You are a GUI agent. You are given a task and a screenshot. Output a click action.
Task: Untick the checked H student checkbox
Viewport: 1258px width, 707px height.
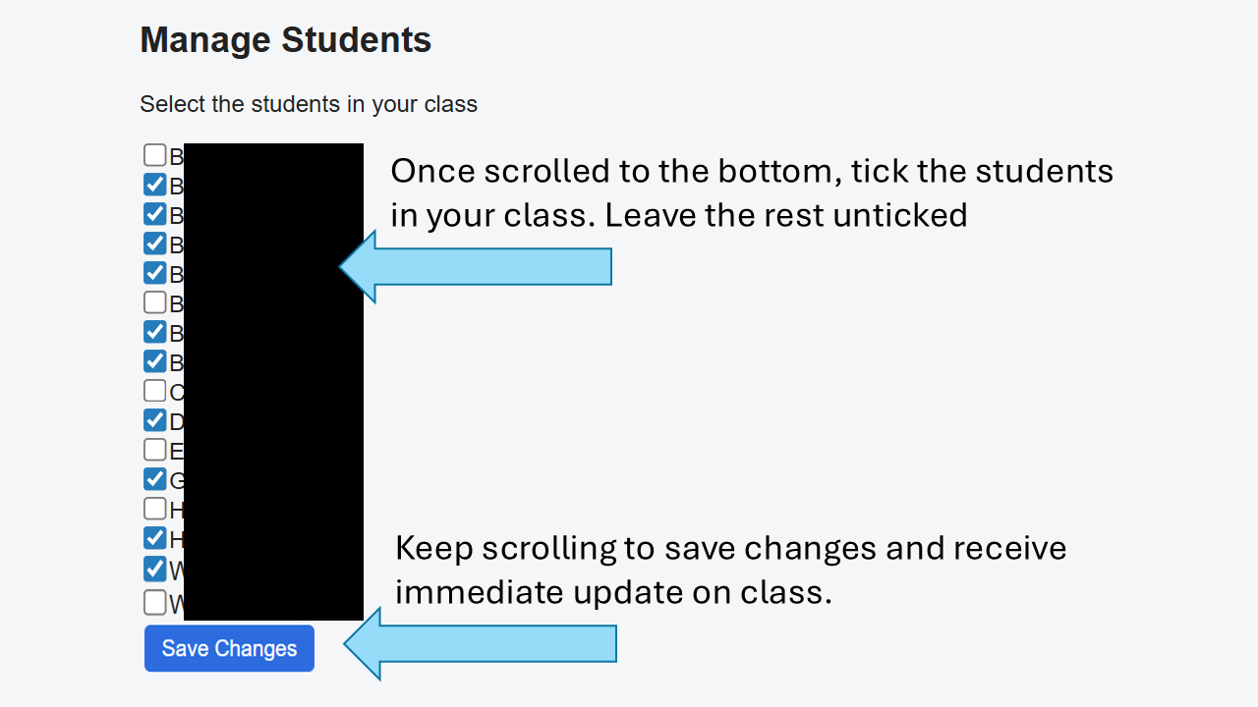coord(154,538)
